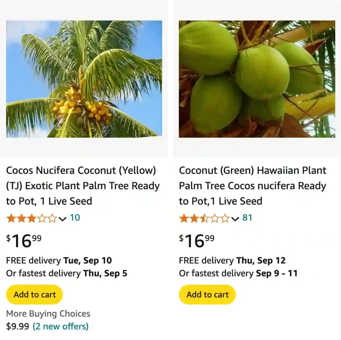Open the Yellow coconut palm tree photo
The image size is (341, 340).
(x=84, y=79)
